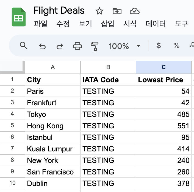Open the 삽입 menu

(107, 24)
